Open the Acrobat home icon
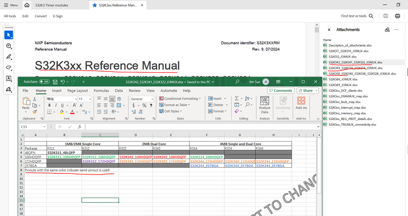This screenshot has width=408, height=216. click(27, 5)
